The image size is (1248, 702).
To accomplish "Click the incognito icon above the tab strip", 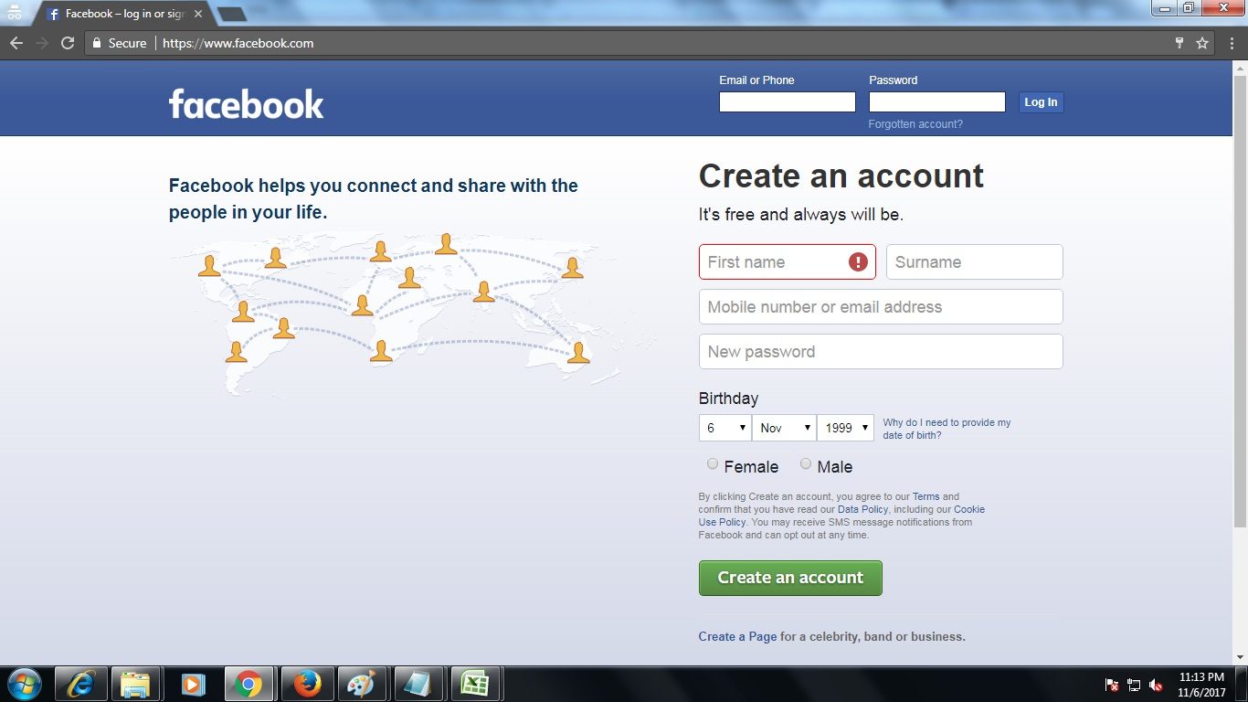I will [13, 12].
